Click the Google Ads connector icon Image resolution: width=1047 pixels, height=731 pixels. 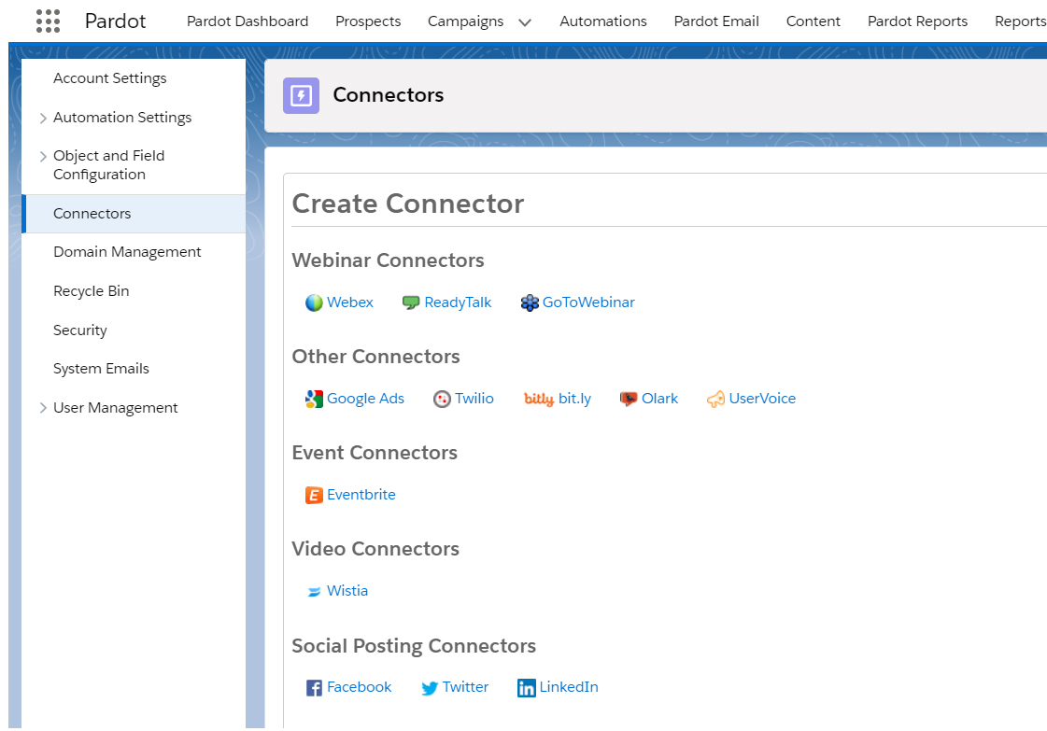(x=316, y=398)
